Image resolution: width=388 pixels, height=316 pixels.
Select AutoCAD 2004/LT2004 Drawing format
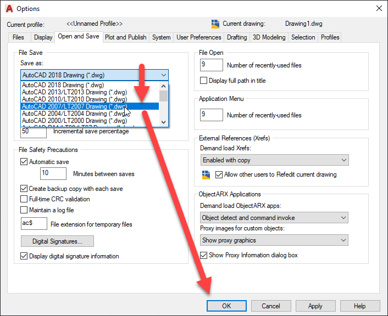tap(90, 114)
